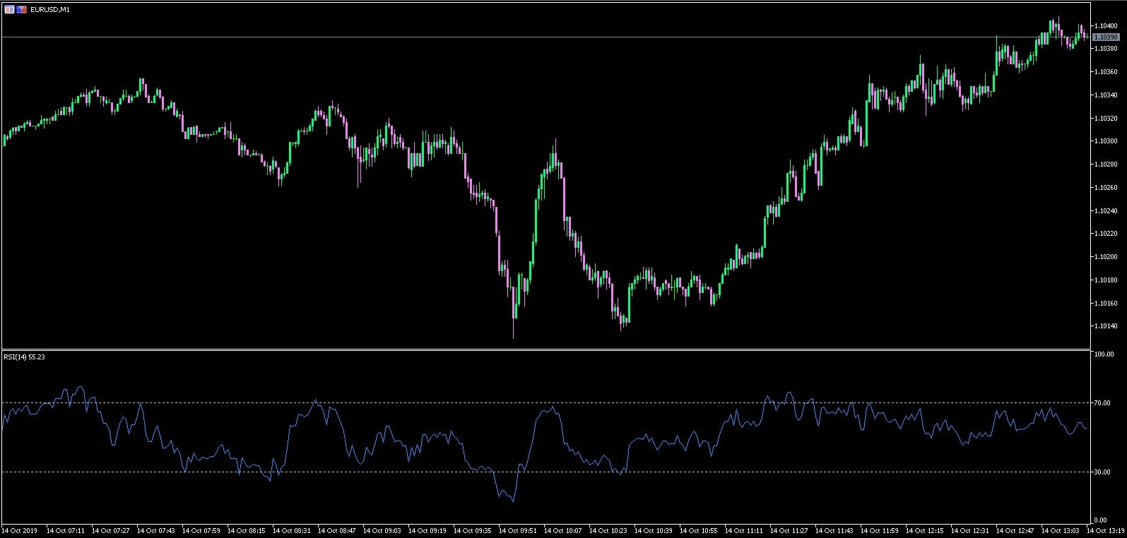Click the 1.10300 price axis label
This screenshot has width=1127, height=538.
coord(1106,141)
